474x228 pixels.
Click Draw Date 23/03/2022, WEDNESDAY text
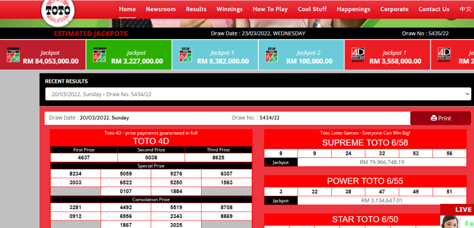pos(258,34)
